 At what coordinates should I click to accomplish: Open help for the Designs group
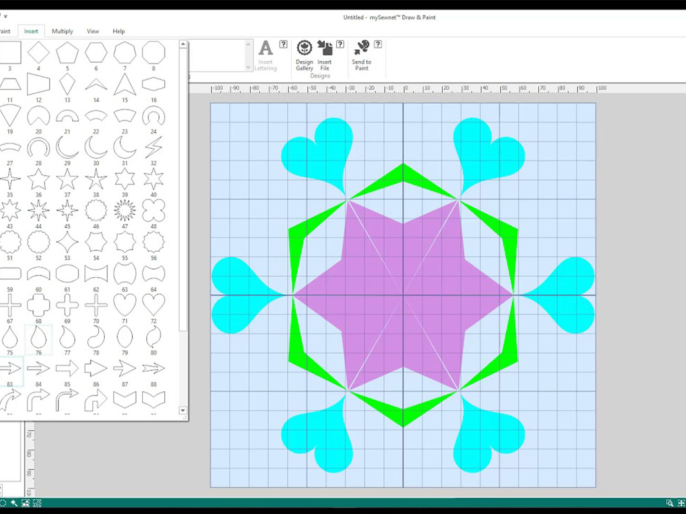340,44
